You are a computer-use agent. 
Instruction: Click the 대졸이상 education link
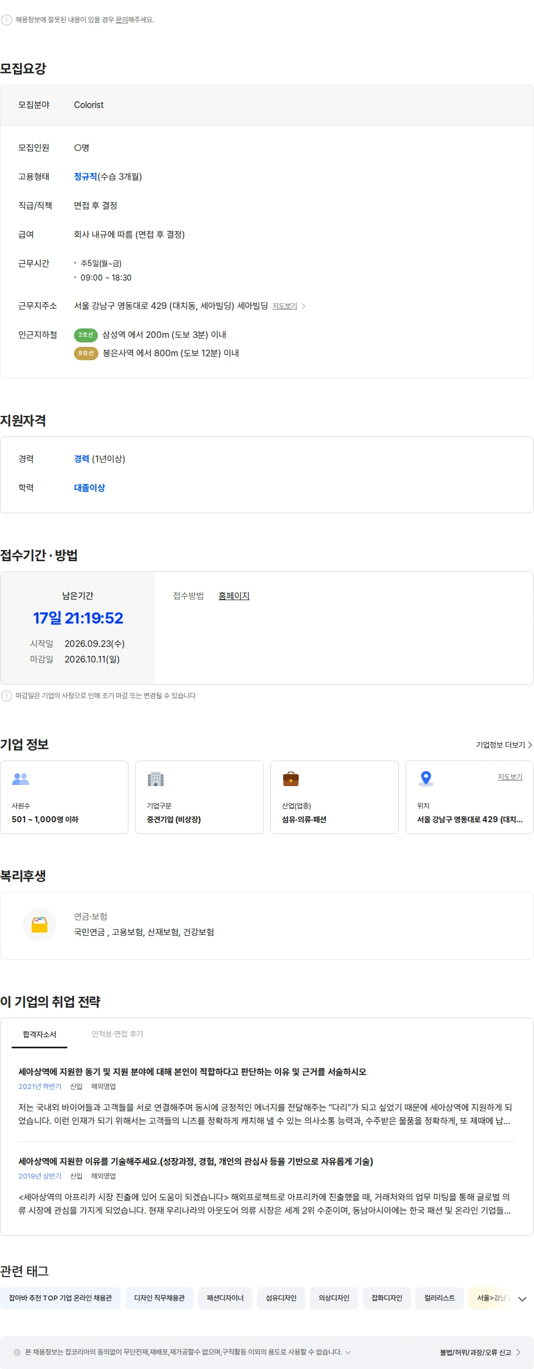90,488
